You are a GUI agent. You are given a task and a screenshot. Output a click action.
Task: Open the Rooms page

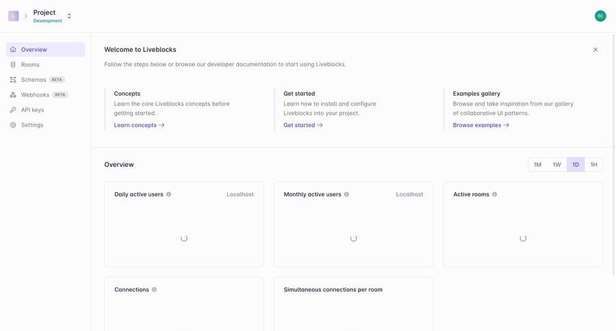coord(45,64)
